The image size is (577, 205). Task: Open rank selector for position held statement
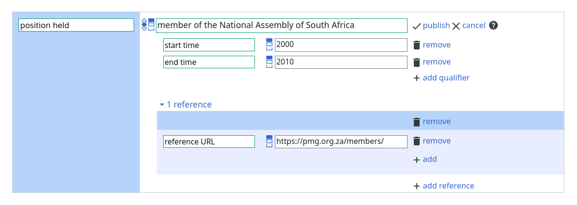point(144,25)
